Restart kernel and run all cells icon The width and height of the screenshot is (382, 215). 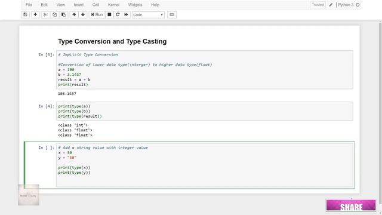click(x=126, y=14)
